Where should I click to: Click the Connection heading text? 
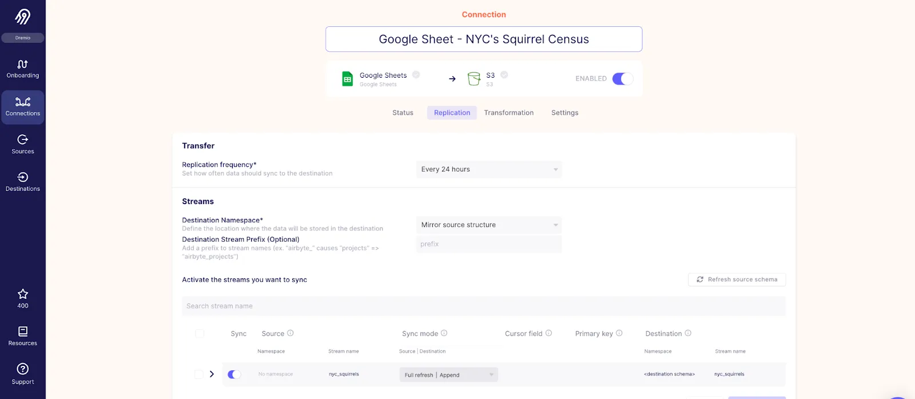(484, 14)
